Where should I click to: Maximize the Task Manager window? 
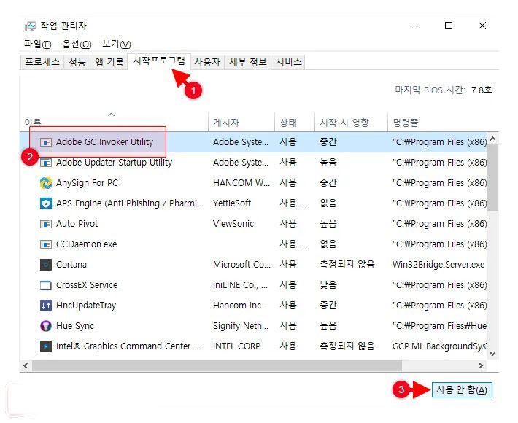[x=449, y=26]
